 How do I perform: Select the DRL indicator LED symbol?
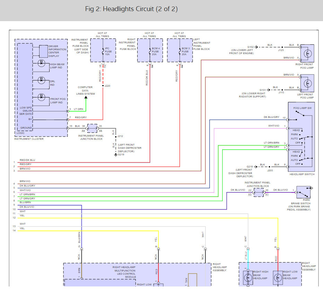point(42,79)
